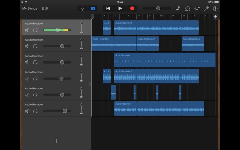The width and height of the screenshot is (240, 150).
Task: Tap the Wi-Fi icon in status bar
Action: click(26, 2)
